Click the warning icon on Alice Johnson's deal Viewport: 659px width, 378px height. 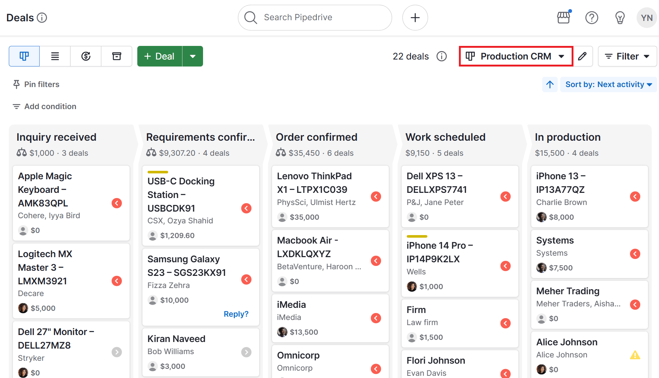(x=635, y=355)
